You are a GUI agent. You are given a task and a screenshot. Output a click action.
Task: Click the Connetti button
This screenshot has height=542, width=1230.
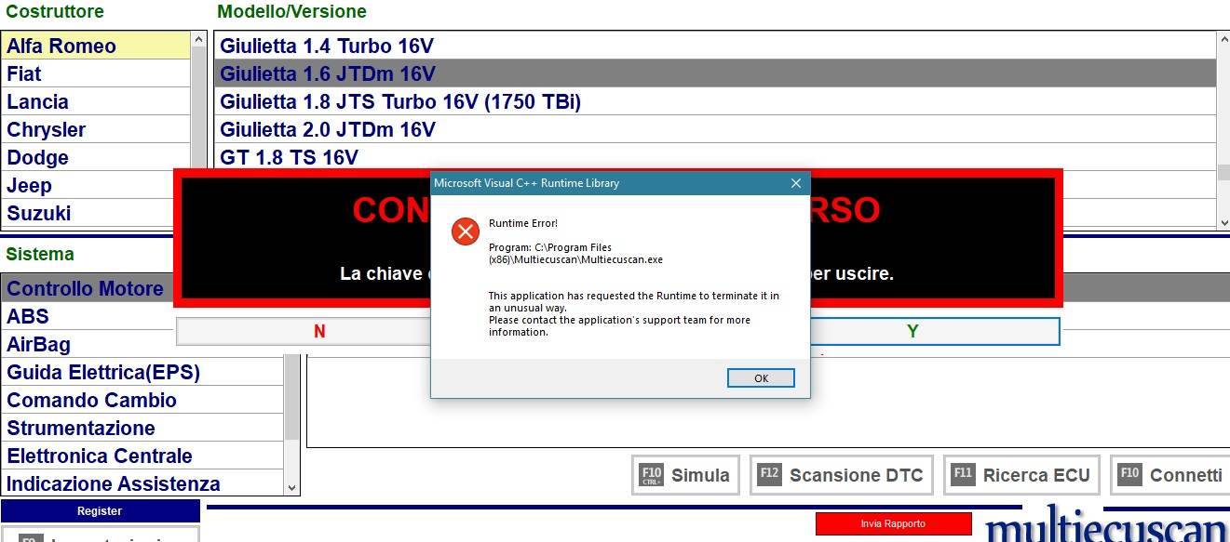1170,475
